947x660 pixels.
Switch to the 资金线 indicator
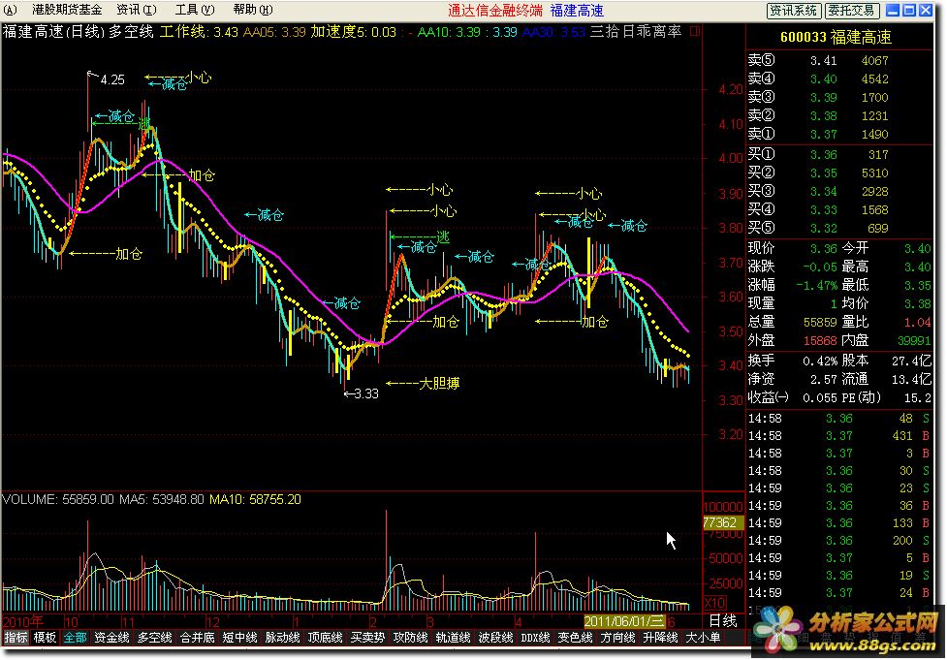tap(111, 638)
